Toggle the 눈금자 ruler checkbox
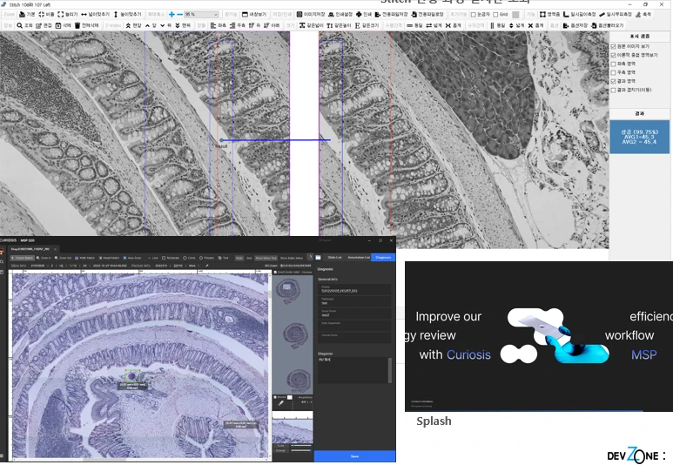673x465 pixels. point(474,14)
